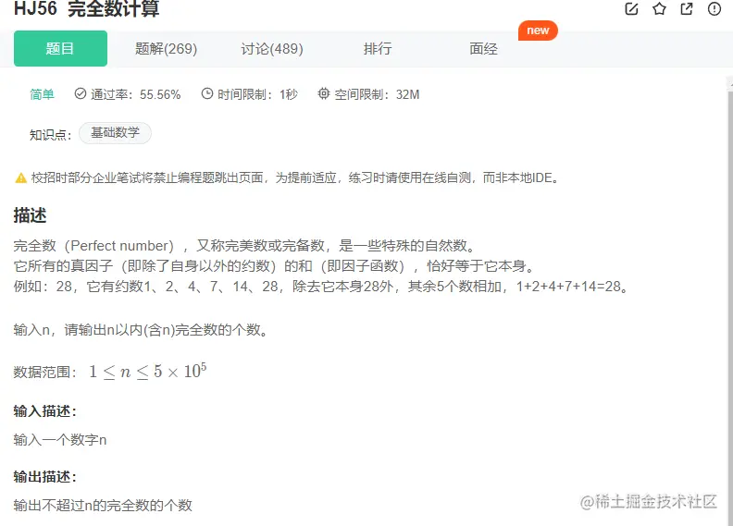
Task: Click the text 输出不超过n的完全数的个数
Action: tap(103, 505)
